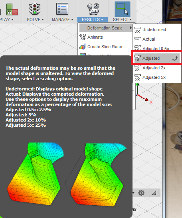Click the undeformed model tooltip image
Image resolution: width=182 pixels, height=218 pixels.
pos(36,173)
